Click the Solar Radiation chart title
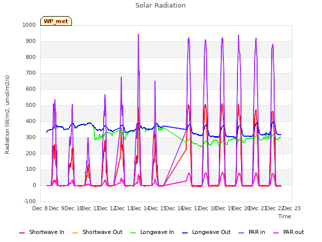Screen dimensions: 322x242 pos(160,6)
